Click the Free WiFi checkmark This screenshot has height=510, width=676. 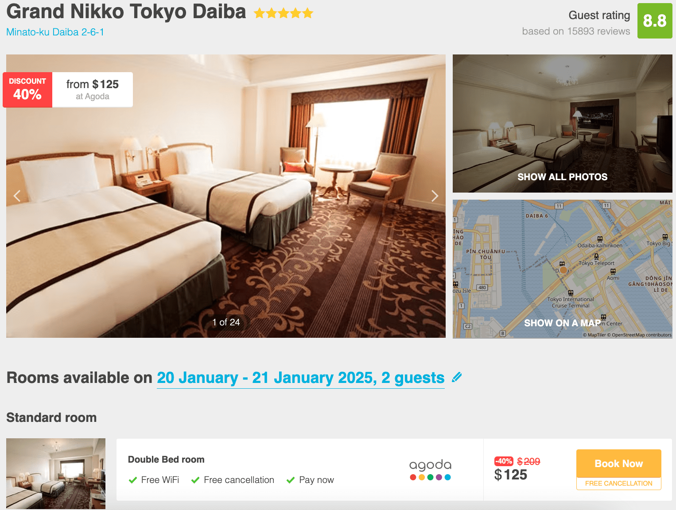pos(132,480)
